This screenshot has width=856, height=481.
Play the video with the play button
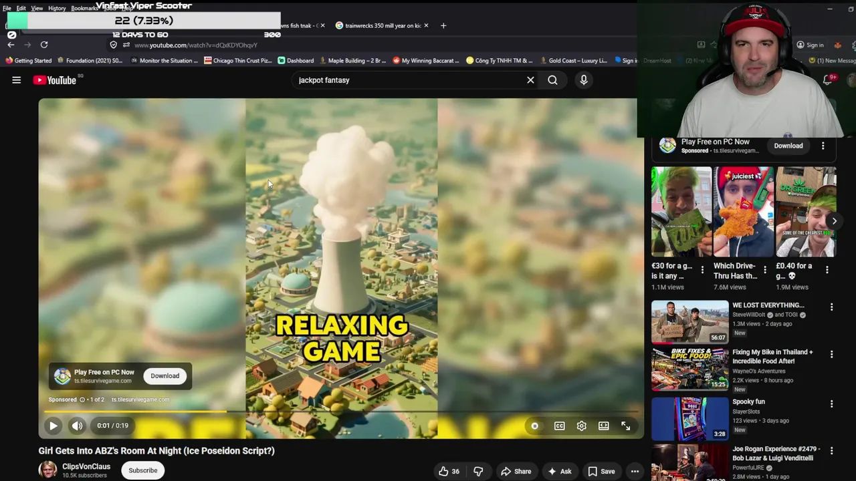(x=53, y=426)
